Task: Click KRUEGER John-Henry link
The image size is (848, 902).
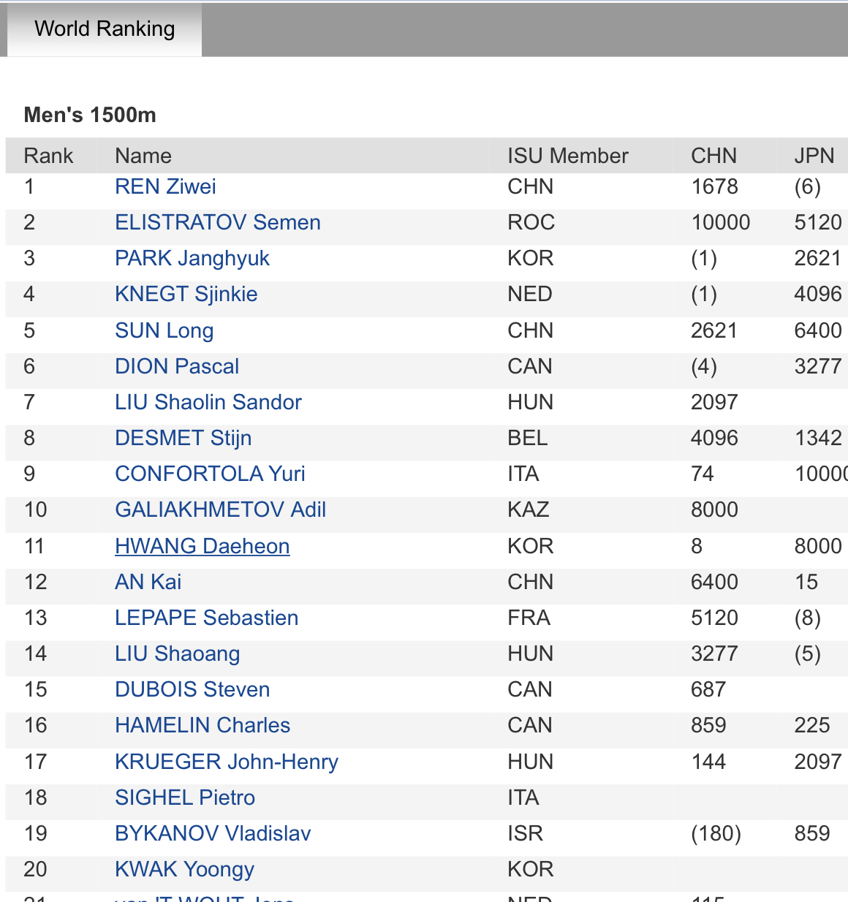Action: pos(226,762)
